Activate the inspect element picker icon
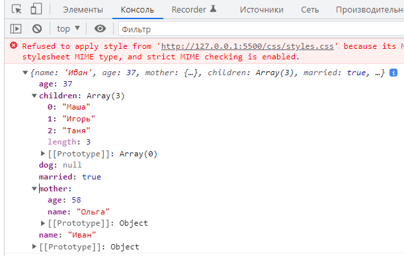The width and height of the screenshot is (404, 256). [17, 9]
